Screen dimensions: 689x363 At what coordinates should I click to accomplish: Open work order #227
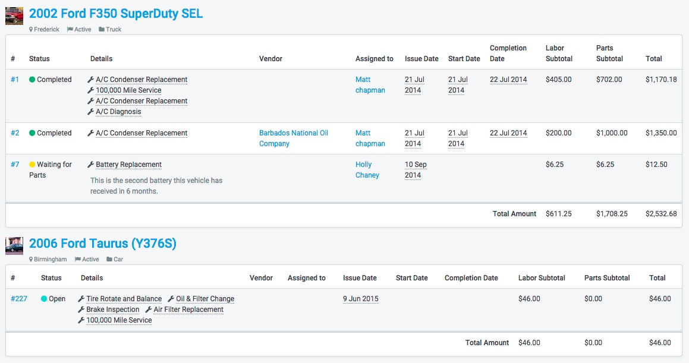coord(19,299)
